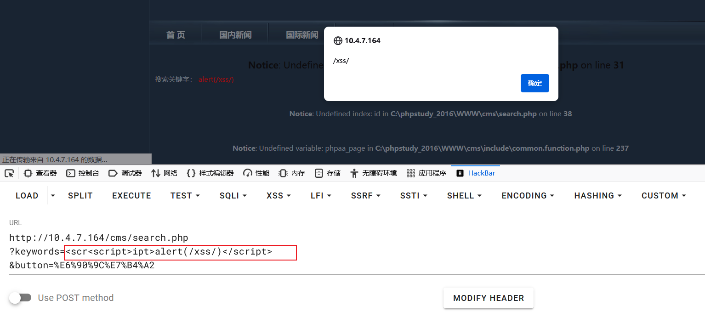Open the HASHING dropdown menu
705x323 pixels.
(x=598, y=195)
